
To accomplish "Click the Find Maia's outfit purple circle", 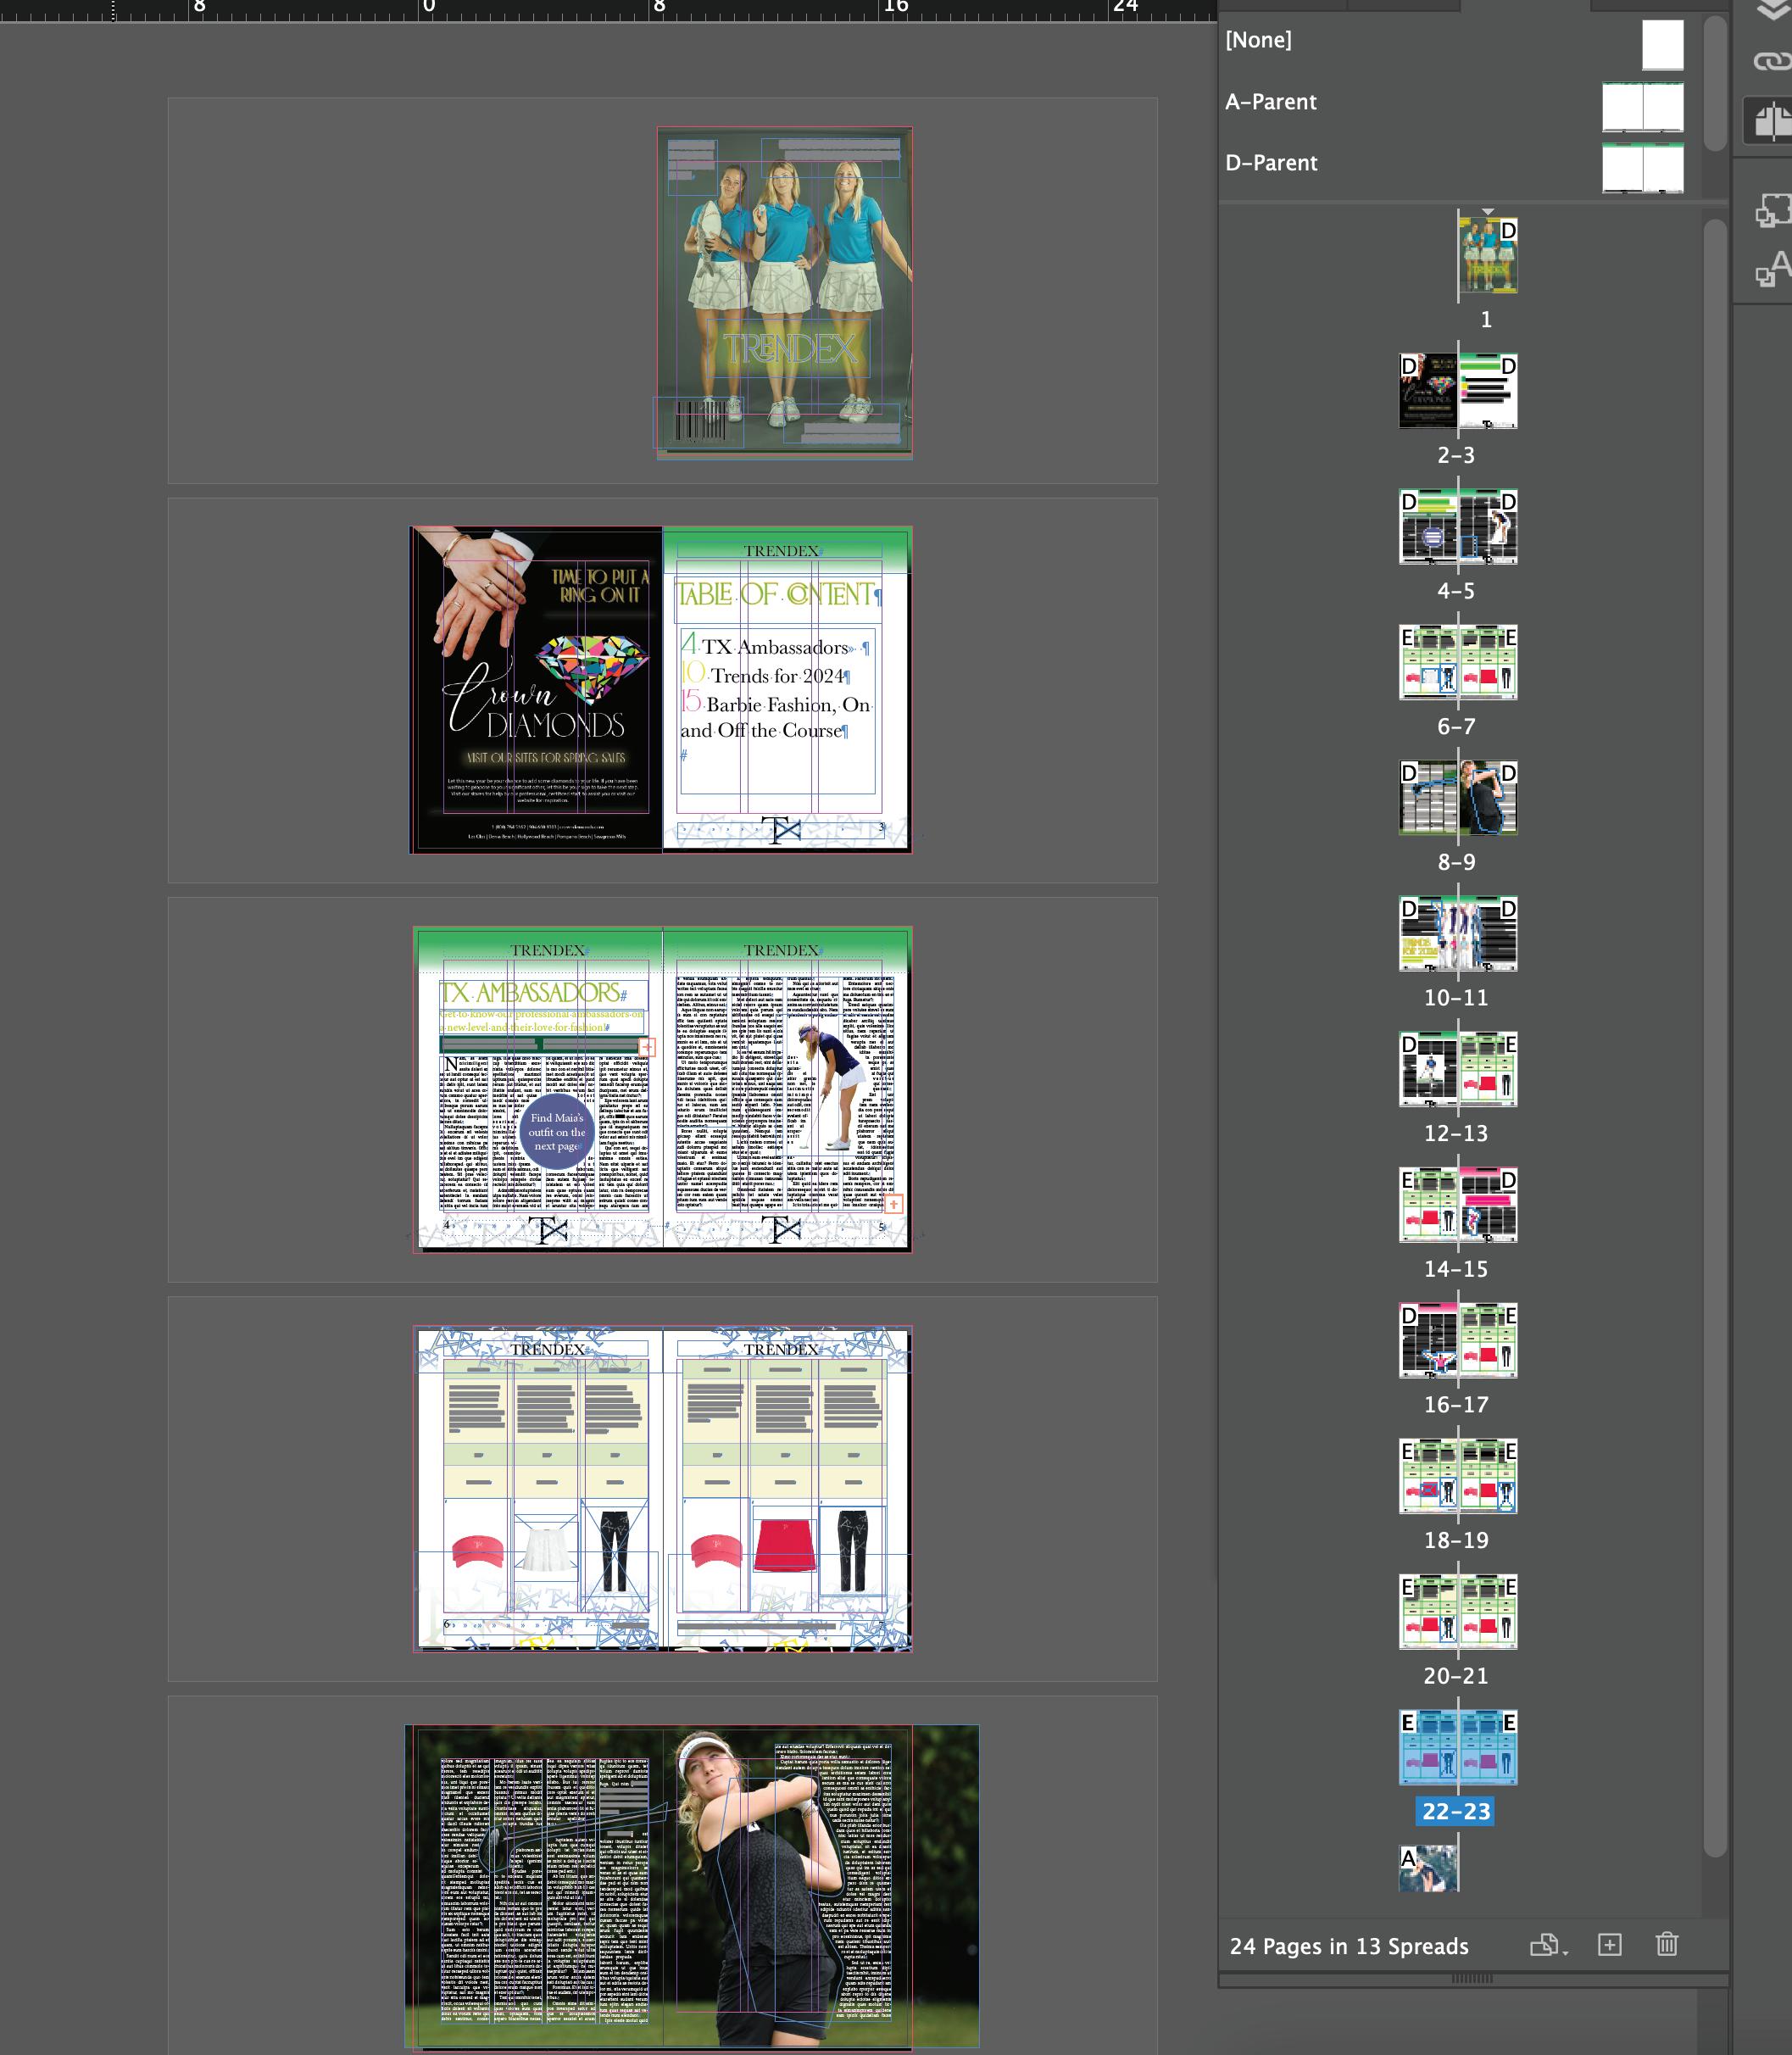I will tap(557, 1132).
